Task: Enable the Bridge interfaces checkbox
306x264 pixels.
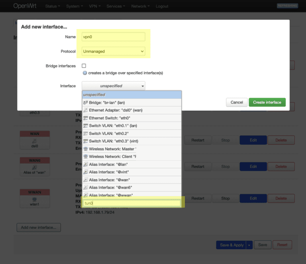Action: coord(84,66)
